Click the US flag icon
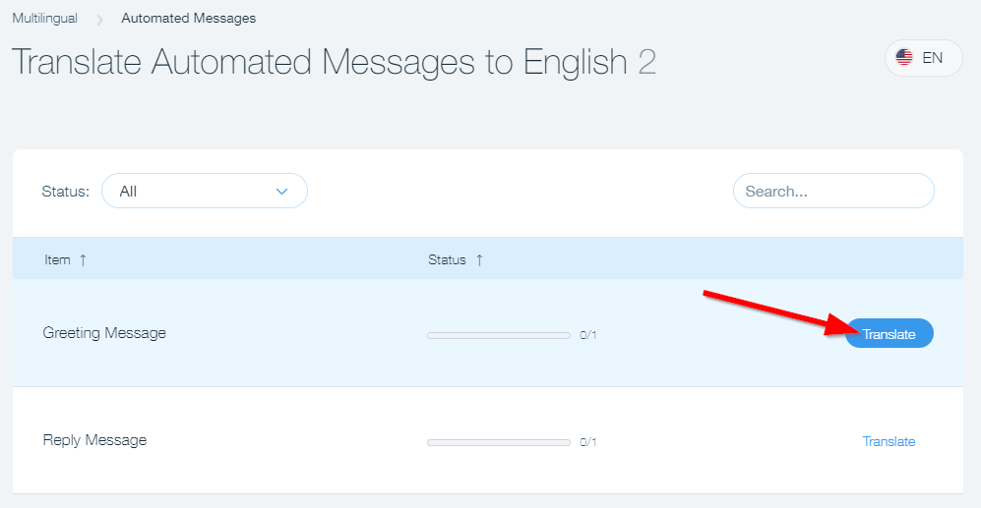981x508 pixels. coord(904,58)
